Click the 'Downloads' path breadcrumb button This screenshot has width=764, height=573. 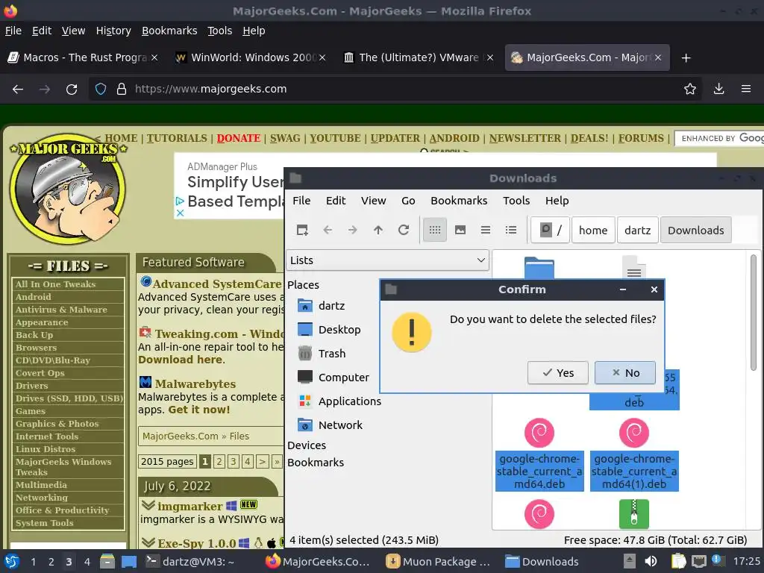695,230
